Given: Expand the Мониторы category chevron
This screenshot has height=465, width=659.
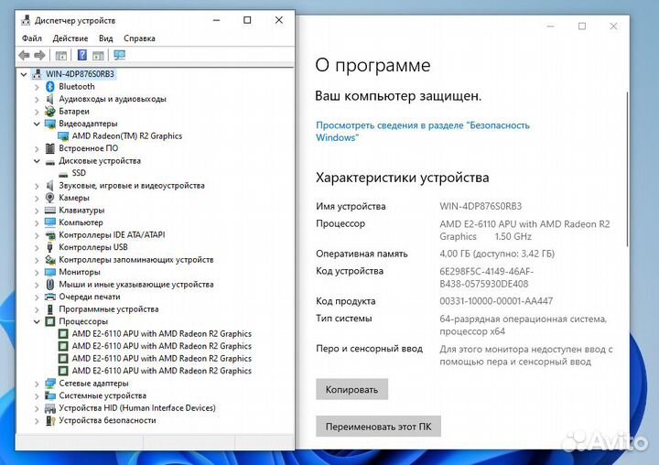Looking at the screenshot, I should click(37, 273).
